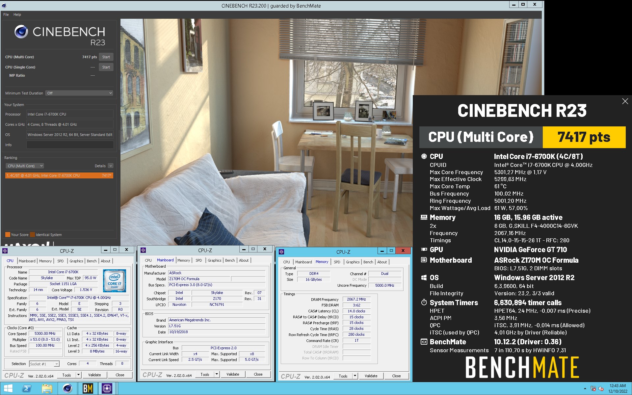Click BenchMate System Timers clock icon
This screenshot has width=632, height=395.
(x=424, y=302)
